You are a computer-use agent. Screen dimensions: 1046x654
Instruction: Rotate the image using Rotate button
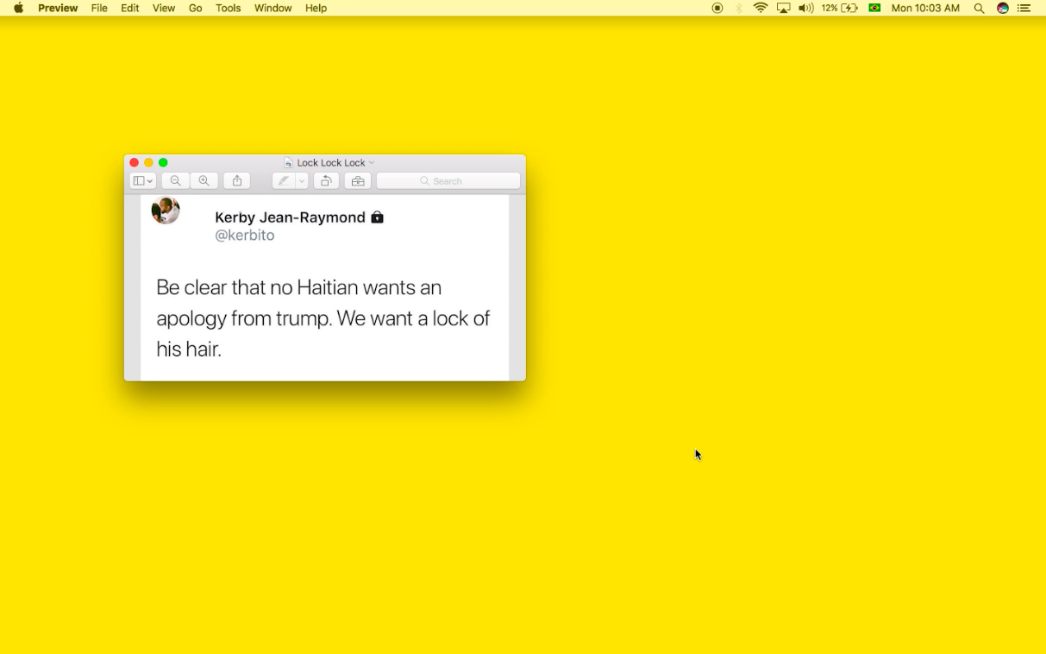tap(326, 181)
